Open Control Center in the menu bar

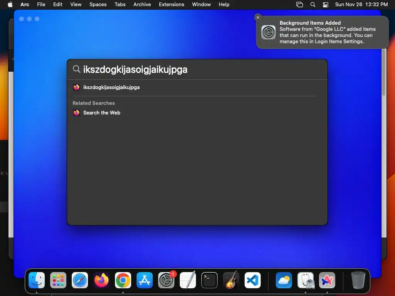click(326, 5)
